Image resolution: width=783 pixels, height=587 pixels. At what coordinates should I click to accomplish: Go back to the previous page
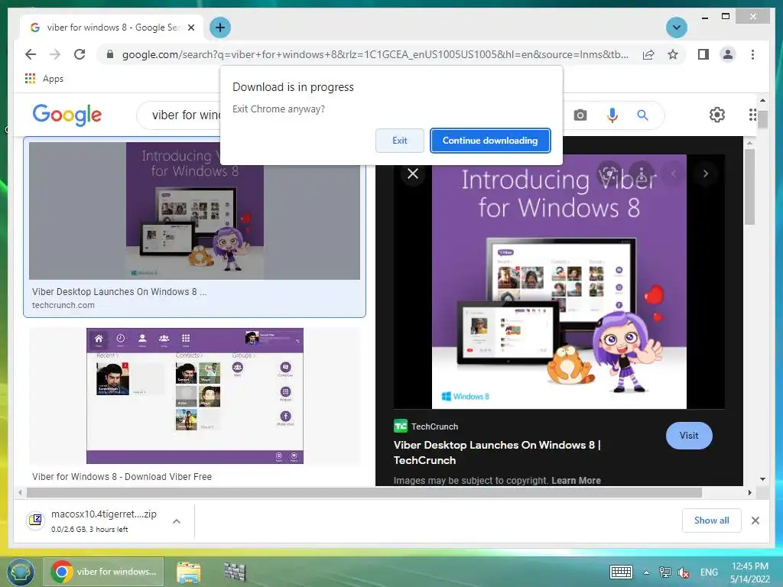coord(31,54)
